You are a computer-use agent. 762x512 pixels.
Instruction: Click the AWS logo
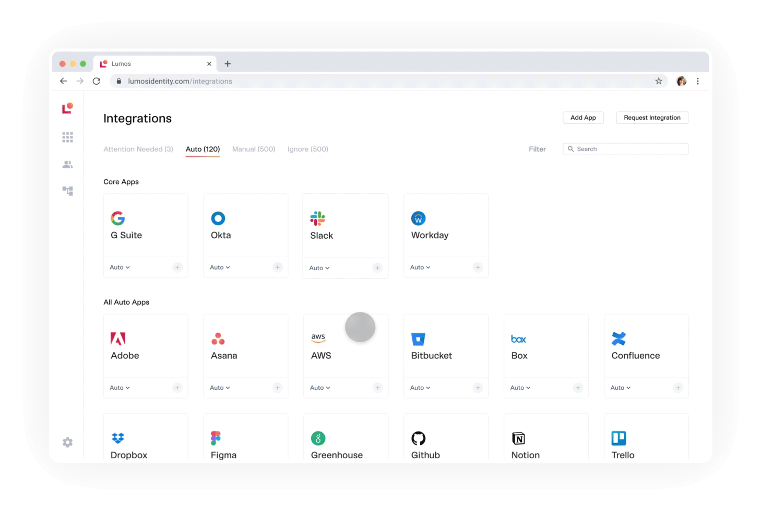pyautogui.click(x=318, y=338)
